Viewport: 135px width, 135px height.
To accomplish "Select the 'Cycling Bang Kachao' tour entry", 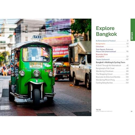I will pos(112,83).
